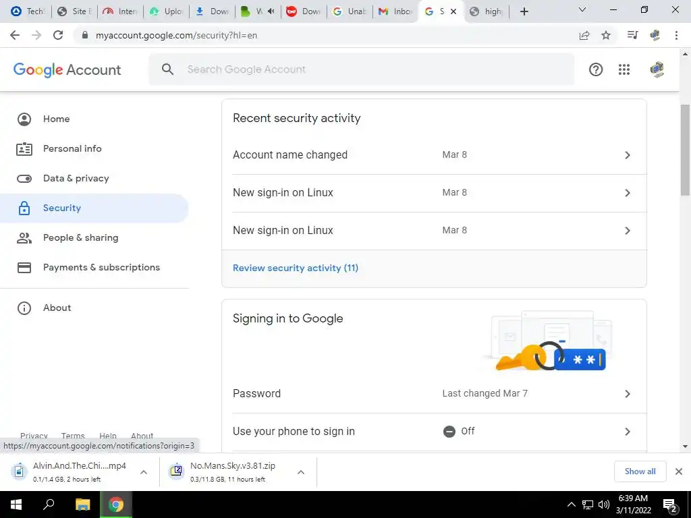This screenshot has width=691, height=518.
Task: Open File Explorer from the taskbar
Action: point(82,505)
